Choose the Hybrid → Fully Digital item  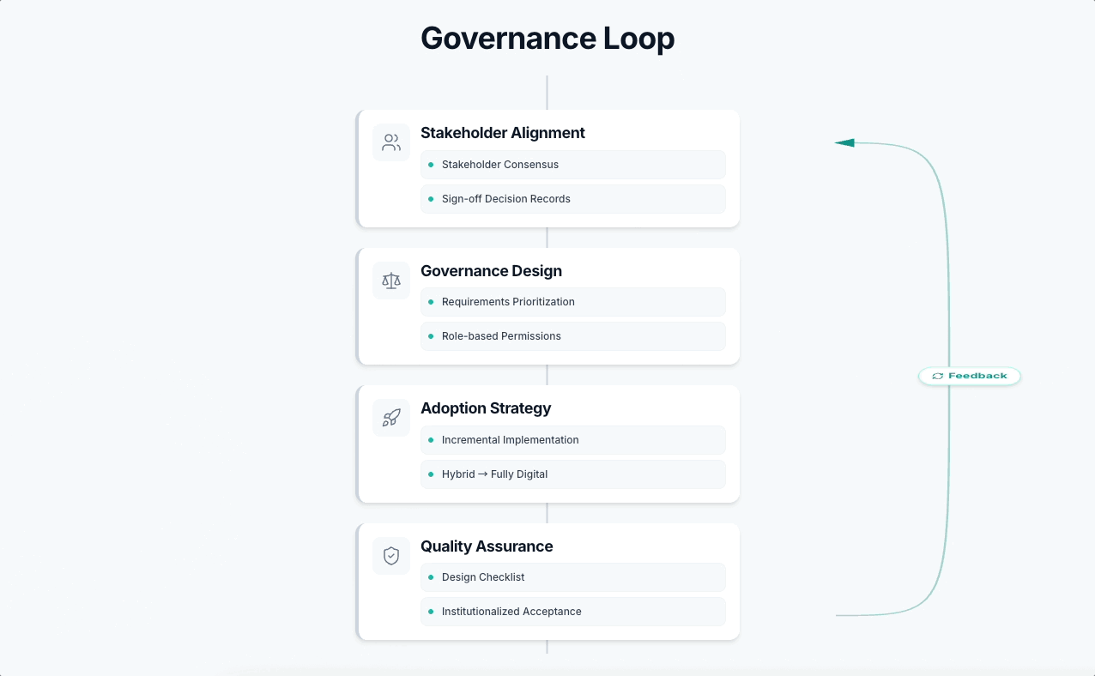tap(572, 474)
